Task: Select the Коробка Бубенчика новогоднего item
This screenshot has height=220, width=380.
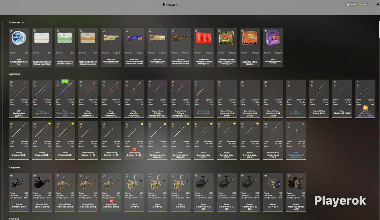Action: click(x=227, y=47)
